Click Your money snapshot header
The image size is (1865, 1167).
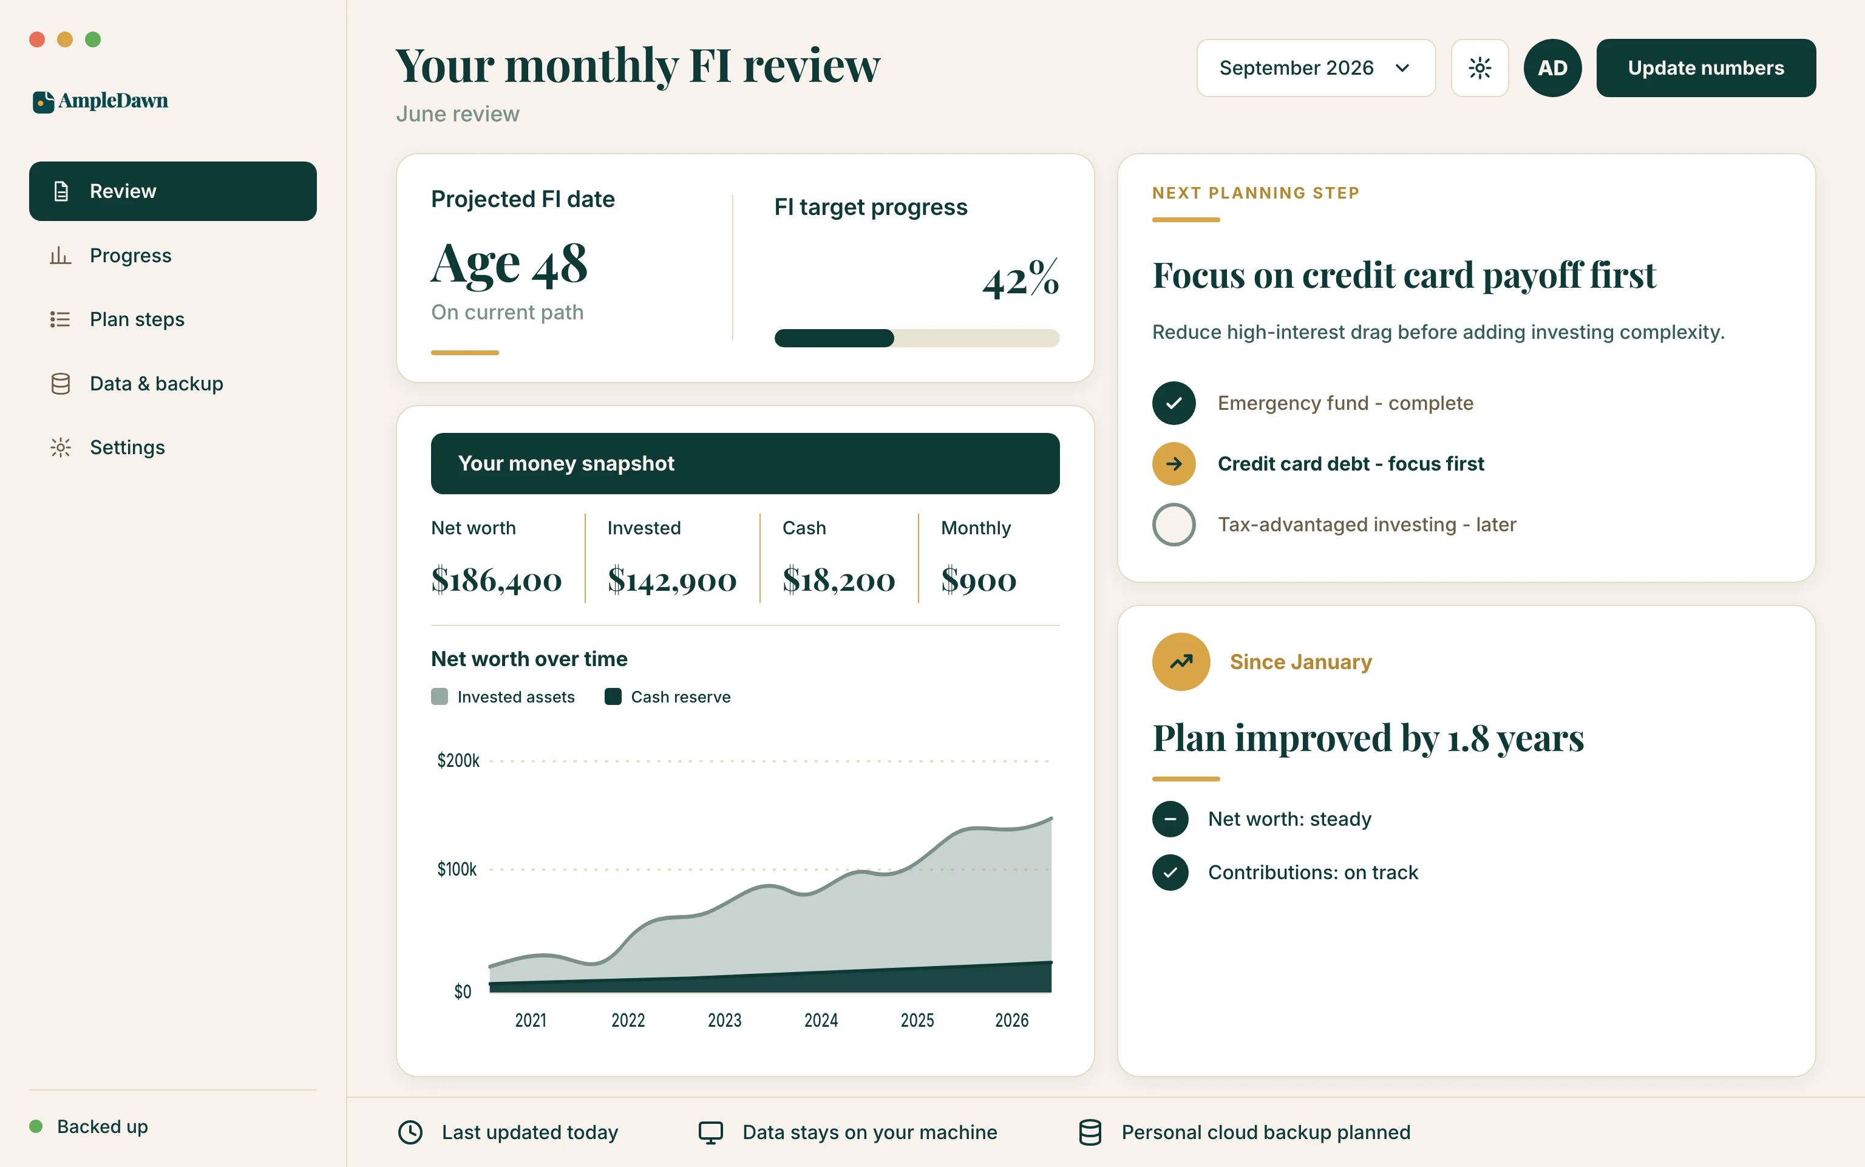(x=745, y=463)
